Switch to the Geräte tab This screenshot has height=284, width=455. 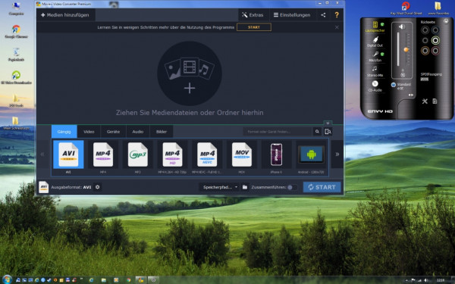coord(113,132)
